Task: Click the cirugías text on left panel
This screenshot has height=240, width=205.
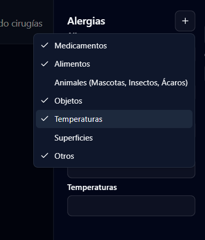Action: pos(27,24)
